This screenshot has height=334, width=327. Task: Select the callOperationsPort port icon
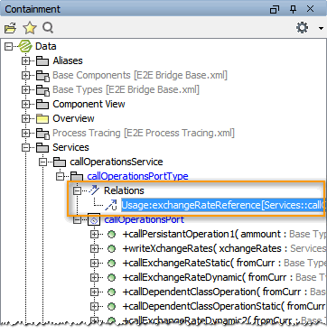(94, 220)
